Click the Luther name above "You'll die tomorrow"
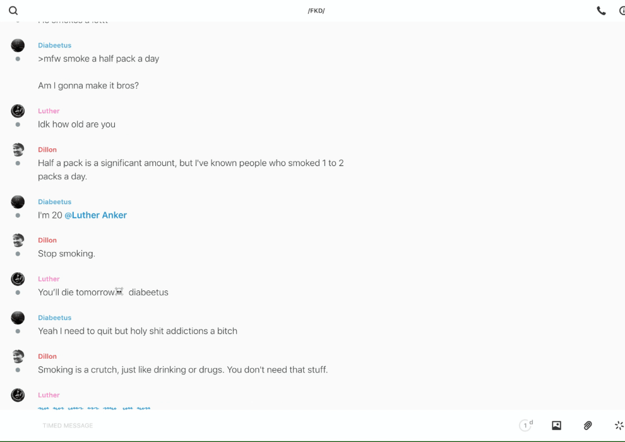Image resolution: width=625 pixels, height=442 pixels. pyautogui.click(x=49, y=279)
